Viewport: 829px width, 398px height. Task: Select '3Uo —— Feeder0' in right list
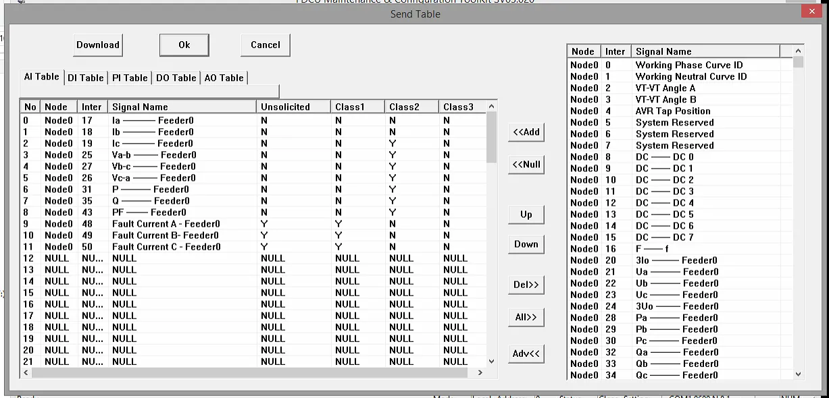click(680, 306)
